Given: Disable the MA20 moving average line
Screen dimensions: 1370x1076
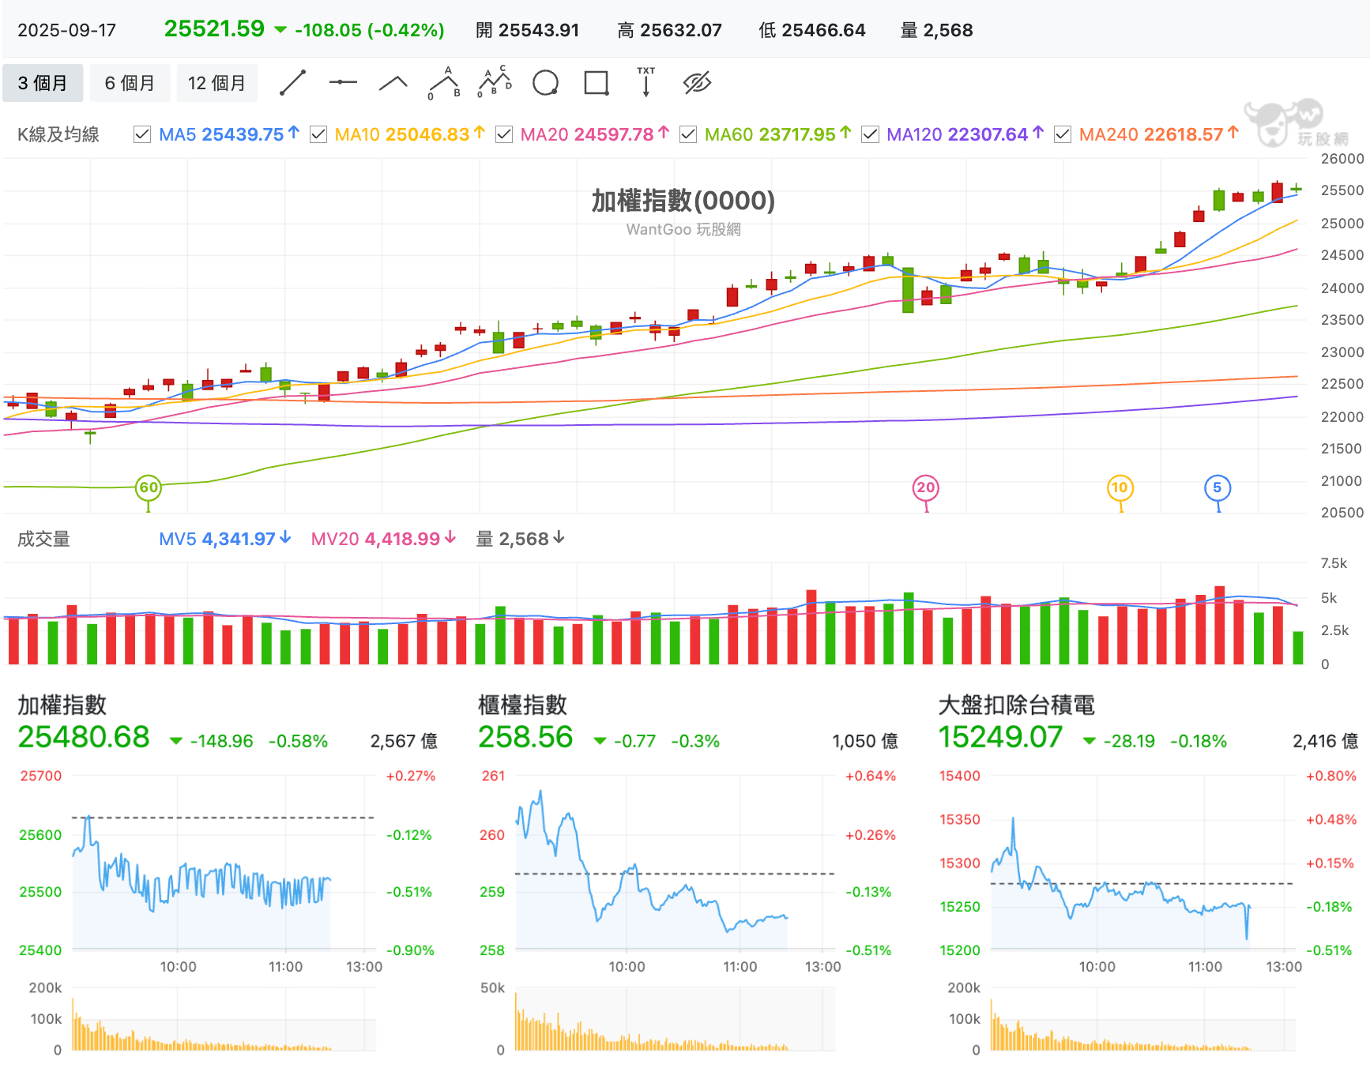Looking at the screenshot, I should click(504, 134).
